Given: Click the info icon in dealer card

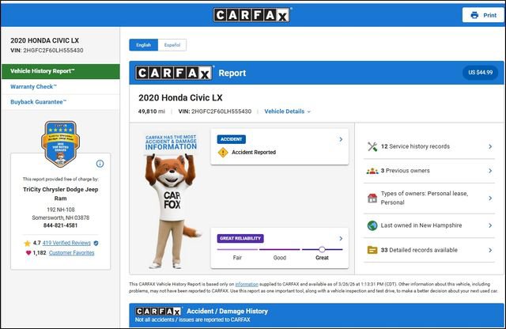Looking at the screenshot, I should [100, 164].
